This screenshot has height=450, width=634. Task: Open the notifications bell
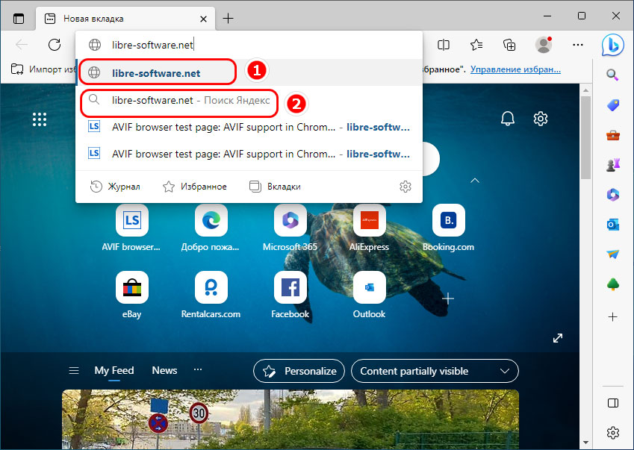pos(508,119)
